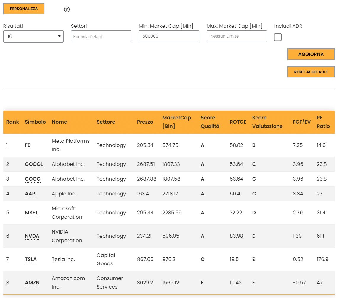This screenshot has height=298, width=339.
Task: Select the Amazon.com Inc. name cell
Action: (x=68, y=282)
